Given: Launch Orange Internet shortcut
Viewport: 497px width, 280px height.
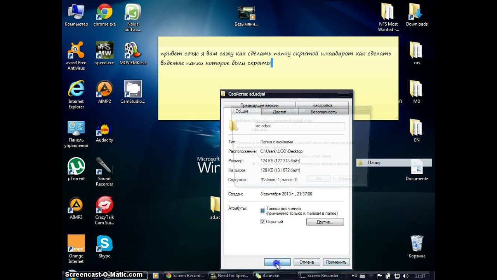Looking at the screenshot, I should [x=76, y=249].
